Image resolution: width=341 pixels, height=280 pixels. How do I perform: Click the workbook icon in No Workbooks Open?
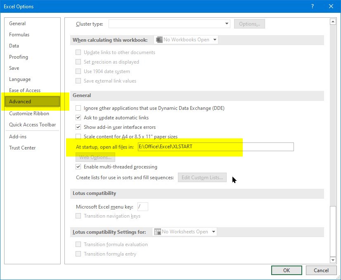[159, 40]
